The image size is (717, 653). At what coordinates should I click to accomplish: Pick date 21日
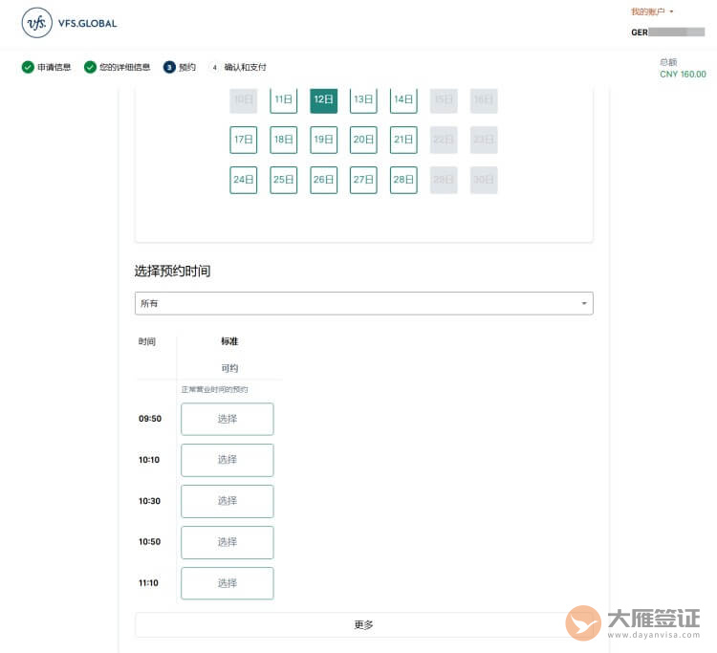403,140
